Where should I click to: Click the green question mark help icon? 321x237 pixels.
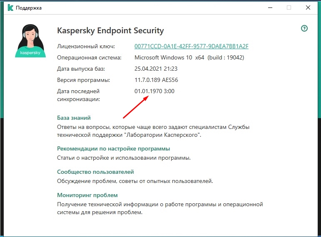[304, 28]
